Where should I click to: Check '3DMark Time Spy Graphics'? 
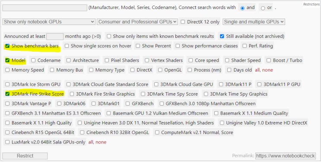(x=206, y=94)
